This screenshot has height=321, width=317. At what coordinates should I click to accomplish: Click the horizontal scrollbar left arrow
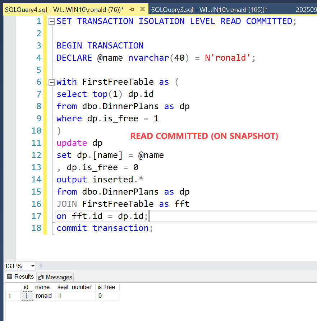tap(41, 266)
